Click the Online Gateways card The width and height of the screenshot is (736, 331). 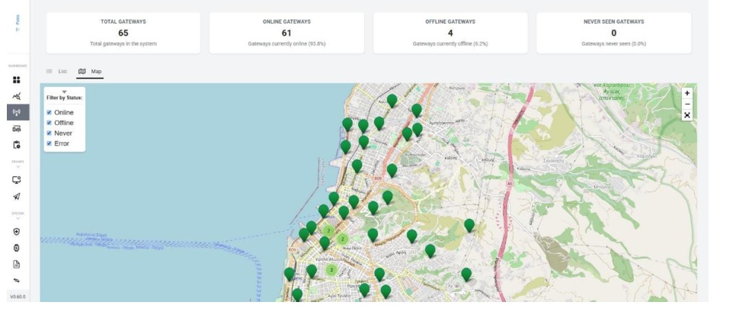[286, 33]
